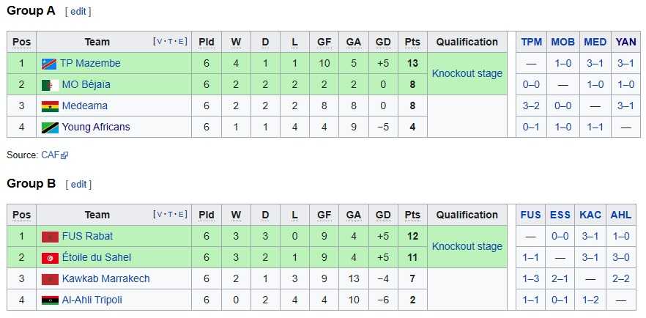Click the V view-template link in Group A
646x318 pixels.
tap(160, 42)
